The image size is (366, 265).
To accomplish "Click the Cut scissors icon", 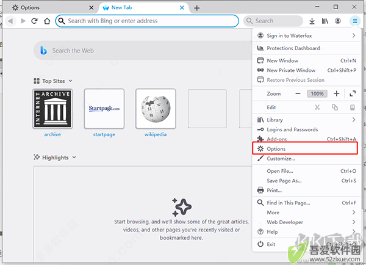I will point(317,107).
